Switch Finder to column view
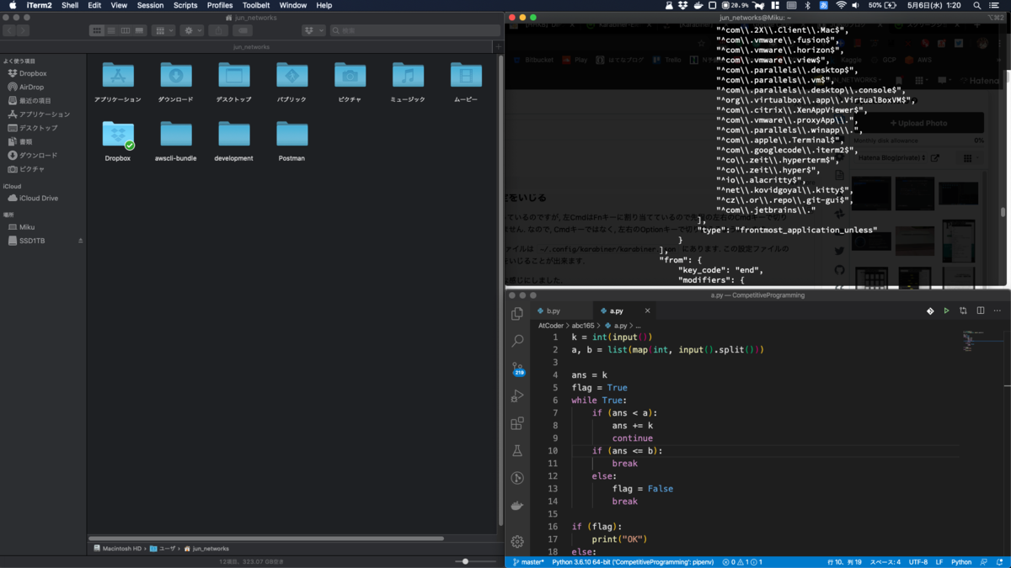1011x568 pixels. [126, 30]
